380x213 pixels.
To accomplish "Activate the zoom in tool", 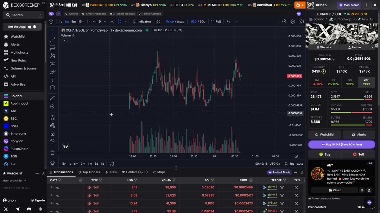I will 53,107.
